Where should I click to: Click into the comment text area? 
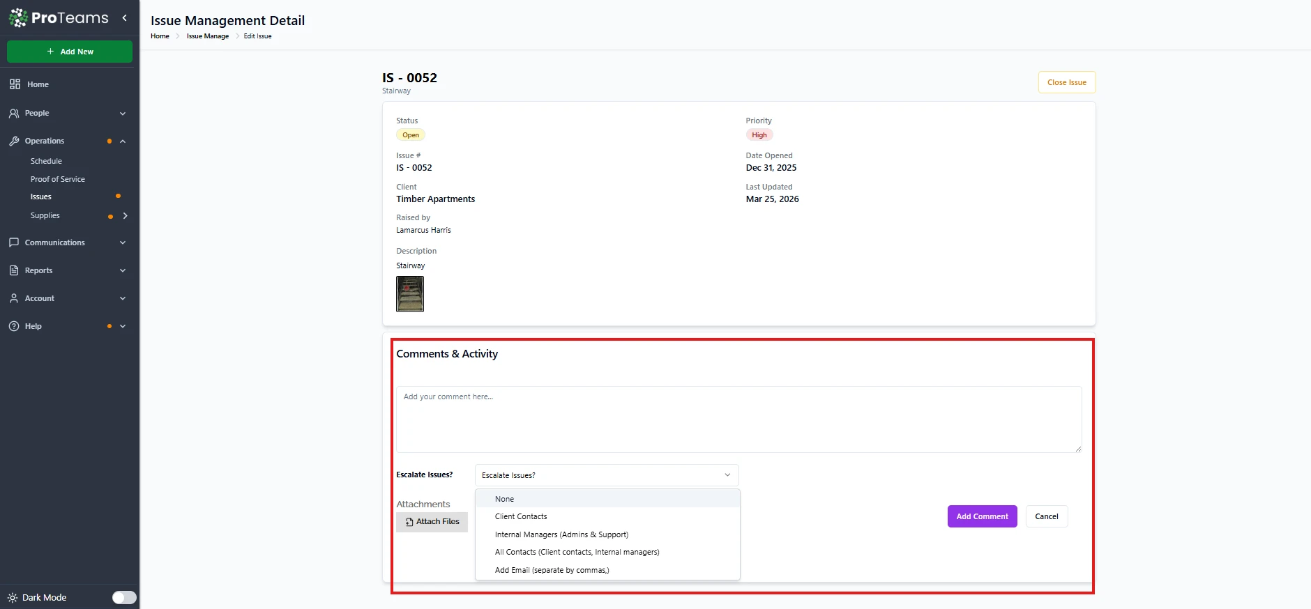738,419
